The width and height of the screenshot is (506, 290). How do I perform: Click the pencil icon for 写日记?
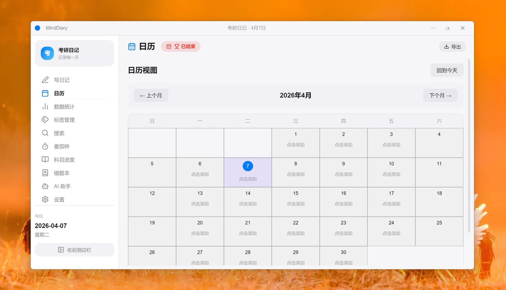(45, 80)
